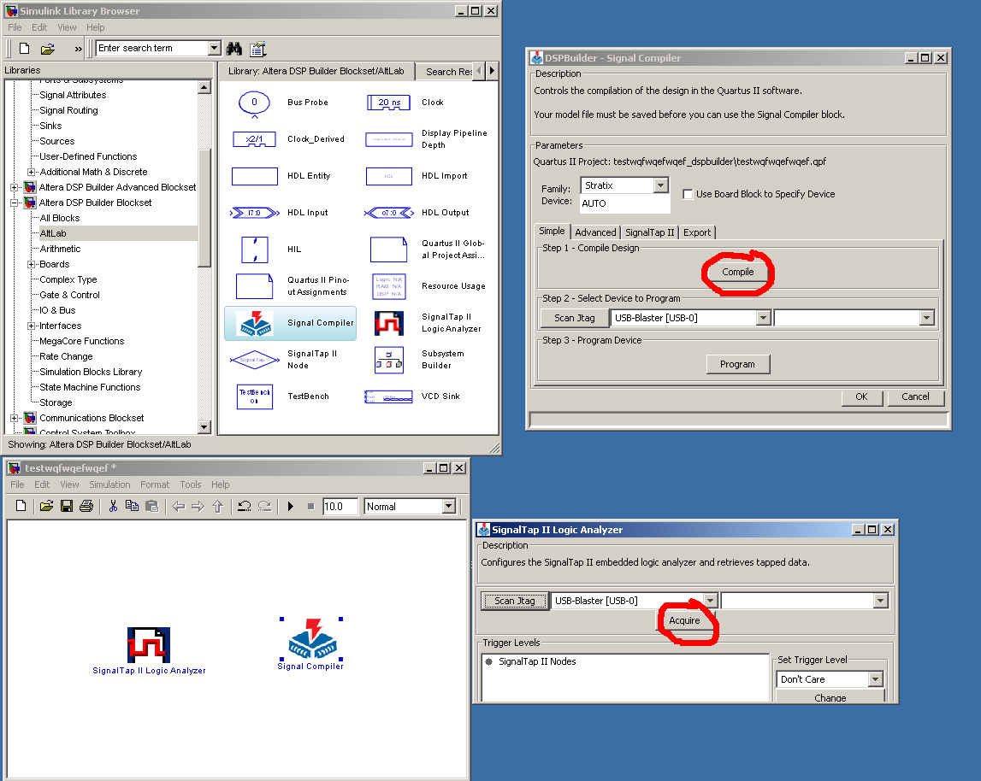Select the VCD Sink block icon

pyautogui.click(x=388, y=396)
